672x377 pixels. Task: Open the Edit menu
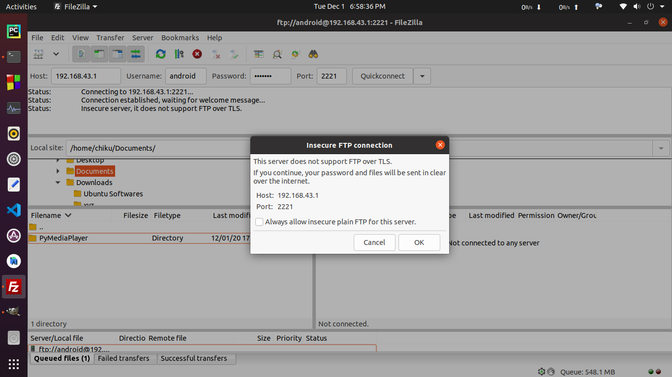pos(58,38)
